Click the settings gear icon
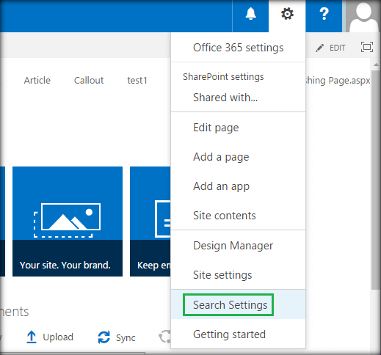Image resolution: width=381 pixels, height=355 pixels. [x=287, y=14]
